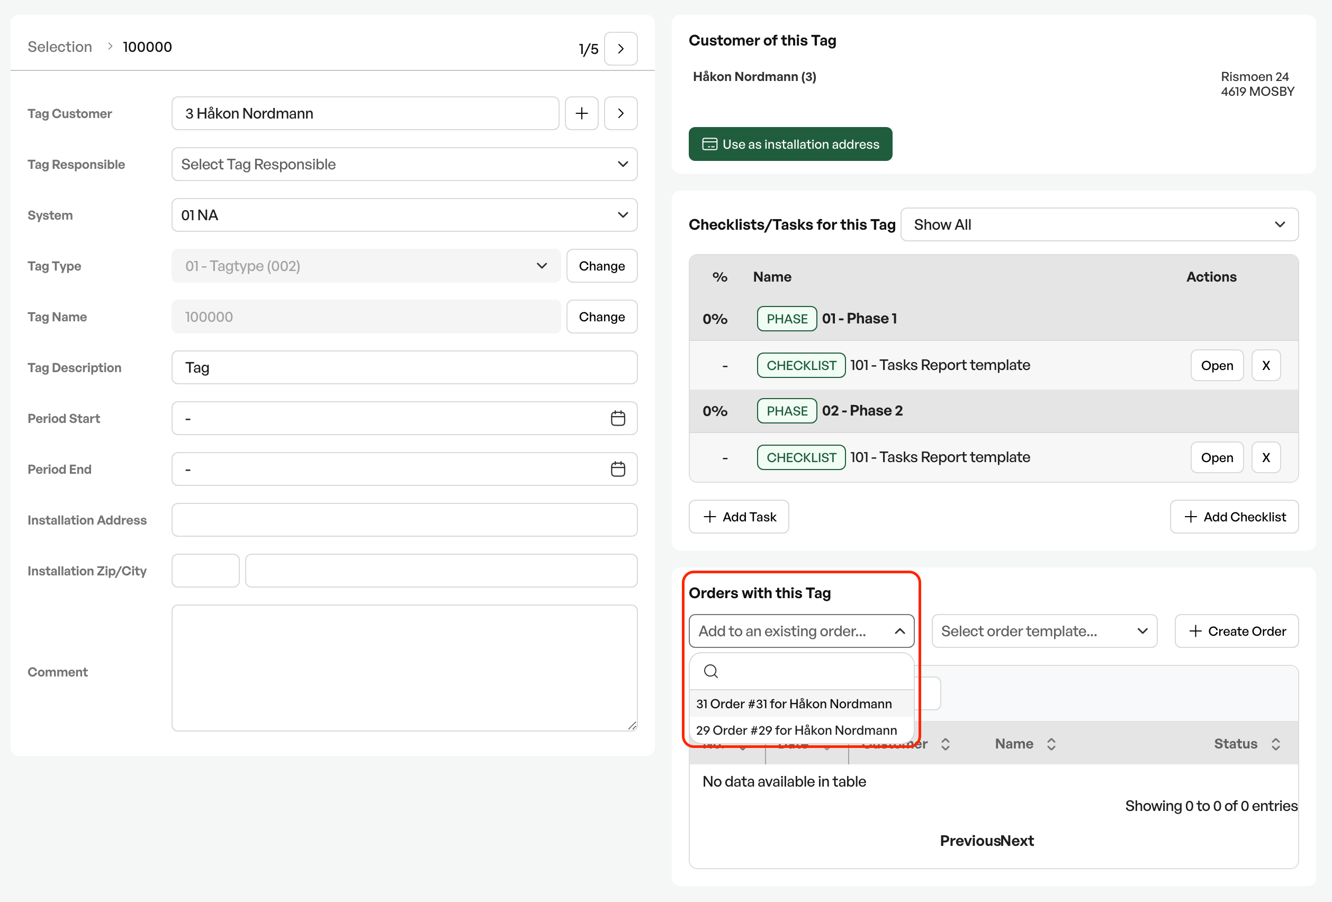This screenshot has width=1332, height=902.
Task: Select Order #29 for Håkon Nordmann
Action: (x=801, y=730)
